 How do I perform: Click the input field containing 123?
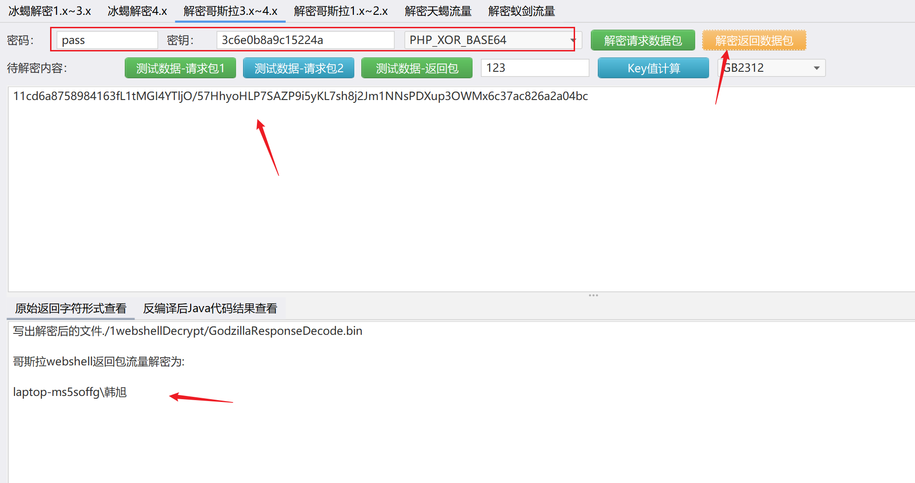(x=535, y=68)
